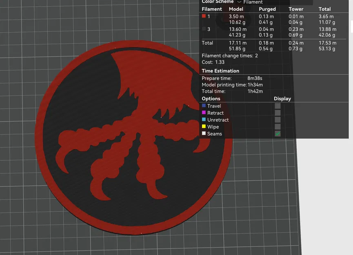Click the white Seams color swatch
Screen dimensions: 353x255
[204, 133]
